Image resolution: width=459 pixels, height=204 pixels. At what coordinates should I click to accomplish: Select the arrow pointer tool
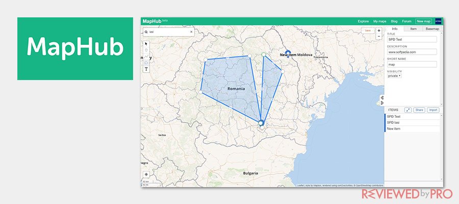[x=146, y=44]
